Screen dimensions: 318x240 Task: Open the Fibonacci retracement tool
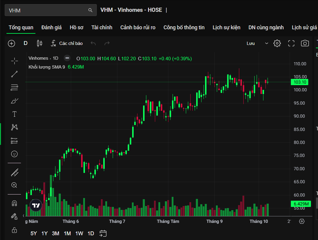[x=14, y=87]
